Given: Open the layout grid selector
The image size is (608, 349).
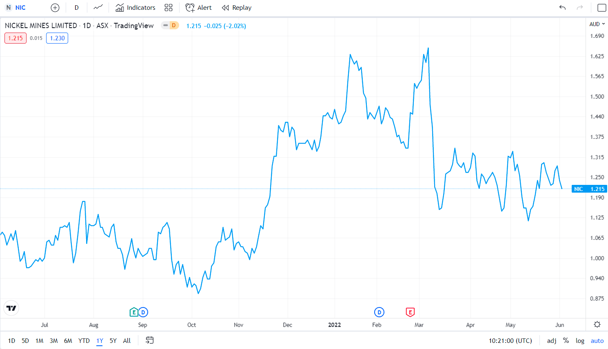Looking at the screenshot, I should coord(169,8).
